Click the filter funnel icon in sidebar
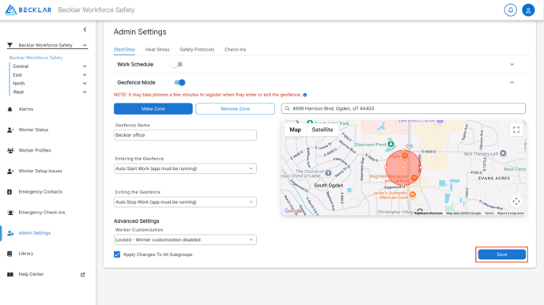The height and width of the screenshot is (305, 544). (x=9, y=45)
